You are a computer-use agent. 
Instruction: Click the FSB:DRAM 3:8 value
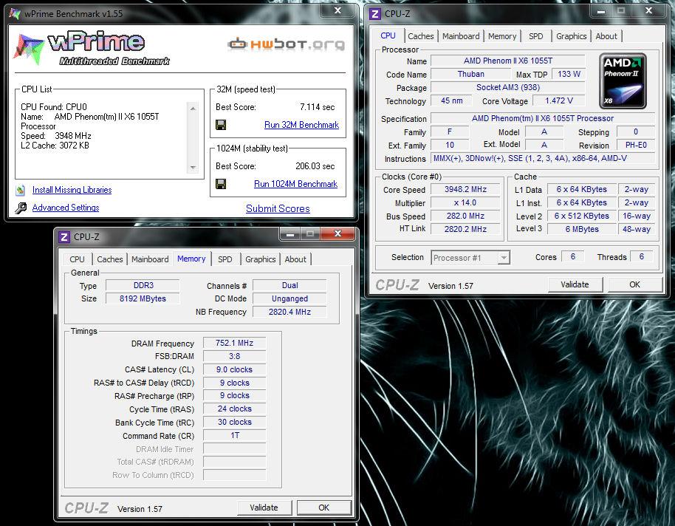(x=234, y=356)
